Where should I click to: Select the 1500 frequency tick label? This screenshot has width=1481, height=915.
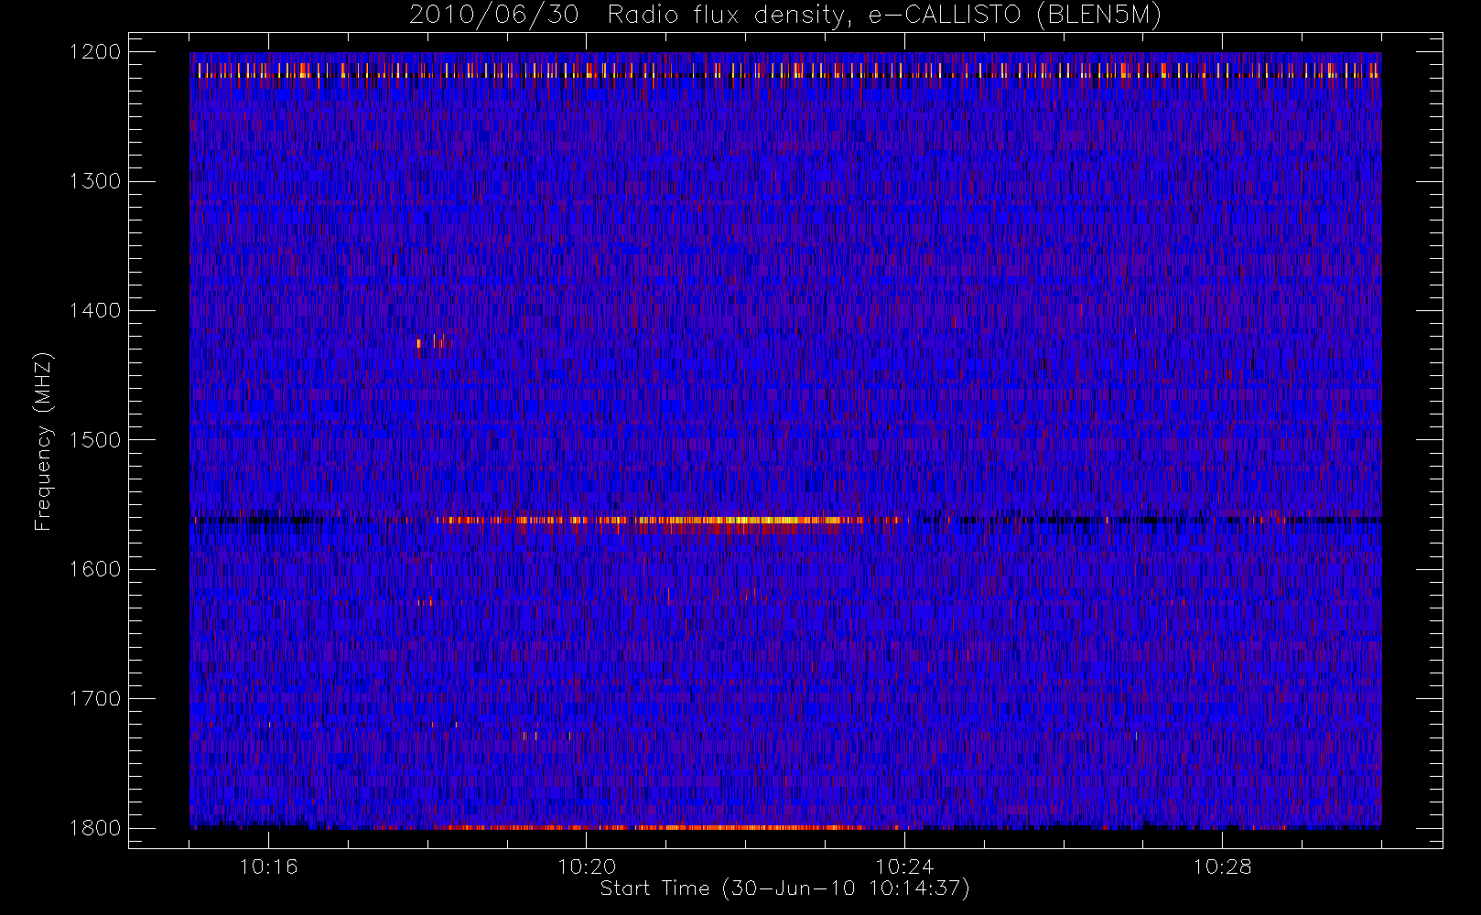(x=95, y=440)
